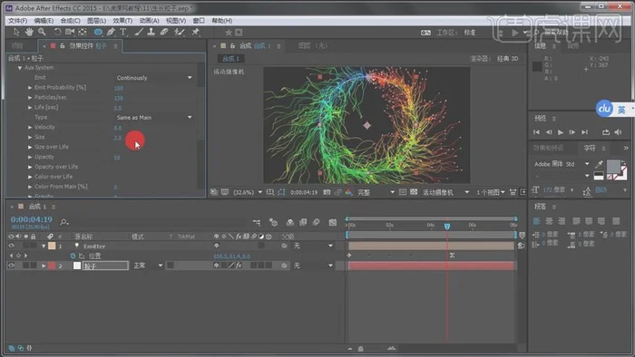
Task: Select the Zoom magnifier tool
Action: [x=42, y=32]
